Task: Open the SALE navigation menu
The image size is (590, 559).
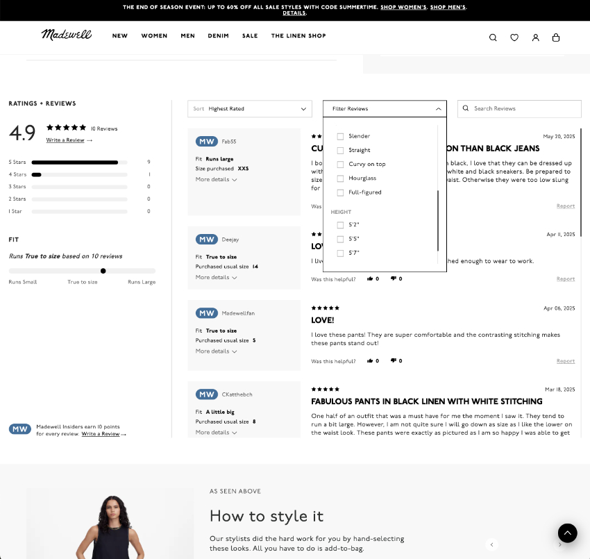Action: [x=250, y=35]
